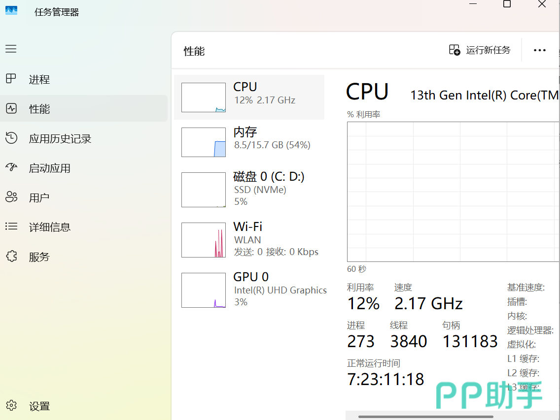This screenshot has height=420, width=560.
Task: Click the GPU 0 mini graph thumbnail
Action: point(204,290)
